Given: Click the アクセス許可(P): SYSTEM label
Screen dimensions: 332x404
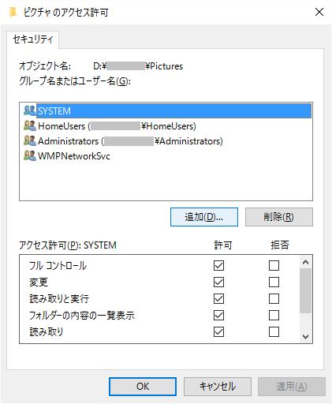Looking at the screenshot, I should click(68, 245).
